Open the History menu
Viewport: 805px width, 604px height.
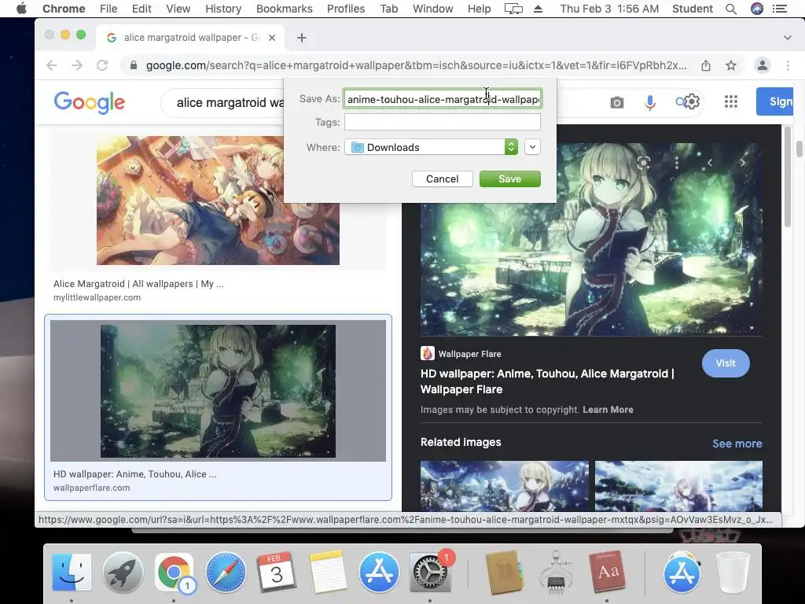pyautogui.click(x=223, y=9)
